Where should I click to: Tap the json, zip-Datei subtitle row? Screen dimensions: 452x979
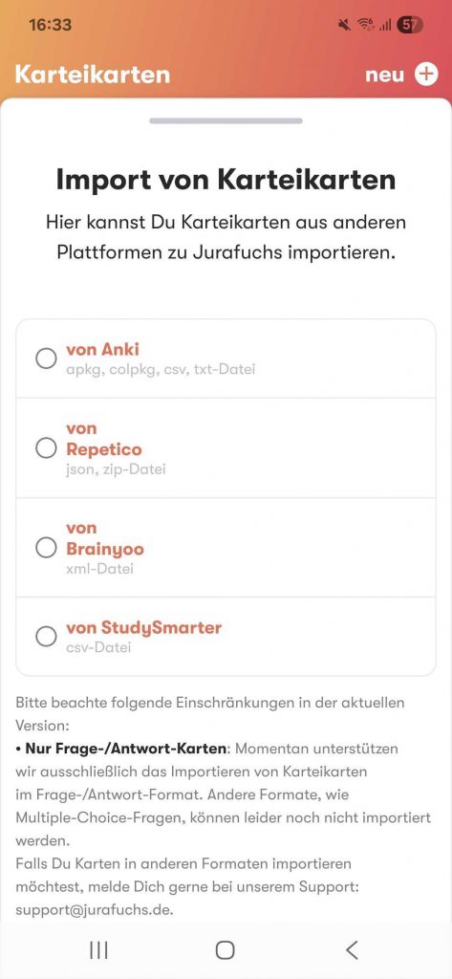click(x=117, y=468)
